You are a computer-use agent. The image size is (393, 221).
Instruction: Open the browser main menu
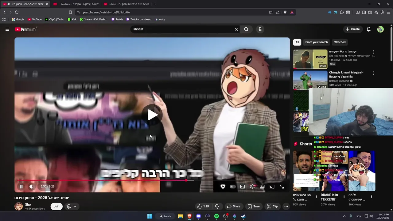pos(389,12)
